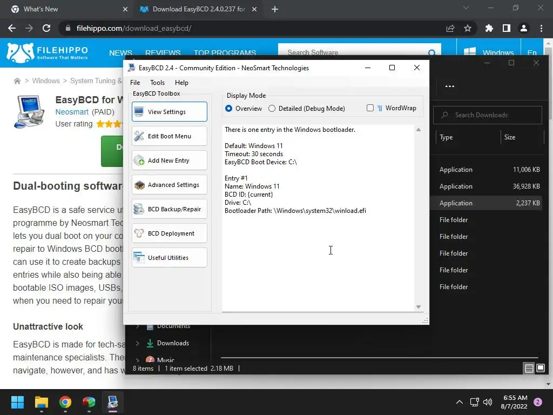The height and width of the screenshot is (415, 553).
Task: Open Advanced Settings in EasyBCD
Action: 169,185
